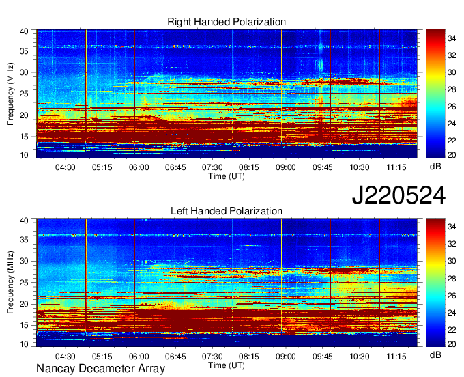Click the Right Handed spectrogram image

pyautogui.click(x=227, y=94)
